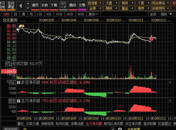Select the 活筹流速 indicator tab
This screenshot has width=176, height=130.
[x=77, y=124]
